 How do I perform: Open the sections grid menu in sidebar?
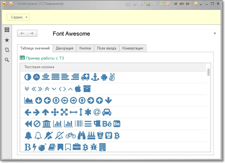coord(7,30)
